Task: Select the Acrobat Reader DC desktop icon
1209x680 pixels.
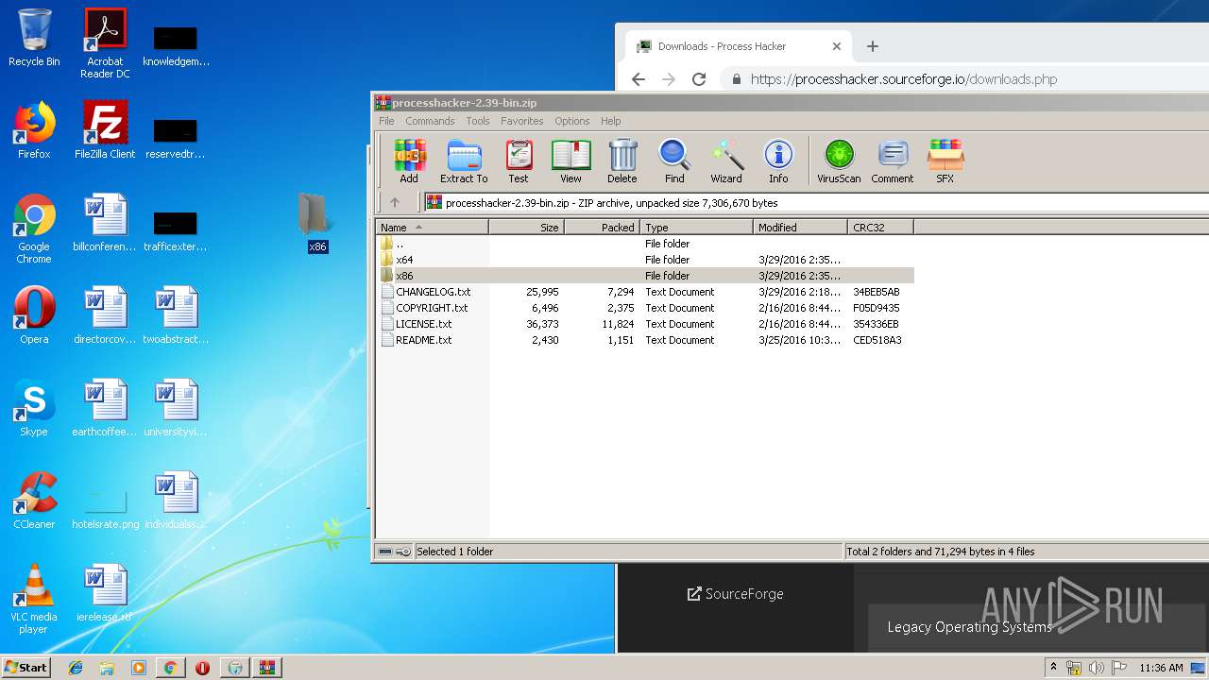Action: point(105,43)
